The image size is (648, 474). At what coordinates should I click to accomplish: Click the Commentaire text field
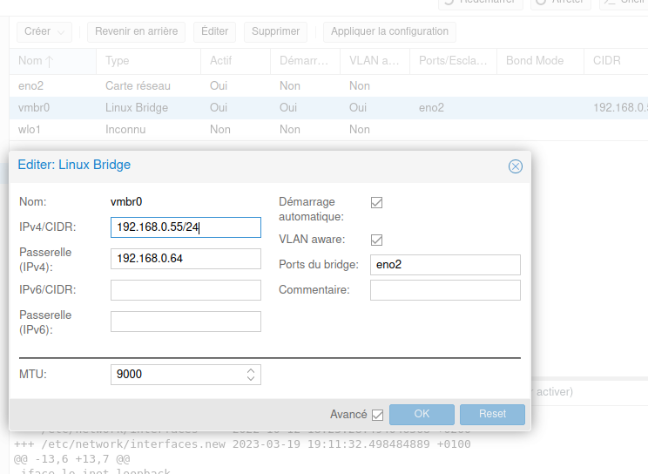click(x=444, y=290)
